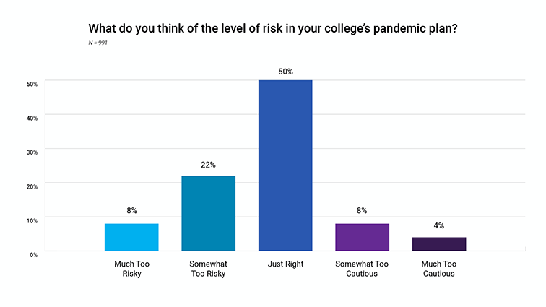The width and height of the screenshot is (546, 307).
Task: Select the Somewhat Too Cautious bar
Action: coord(362,237)
